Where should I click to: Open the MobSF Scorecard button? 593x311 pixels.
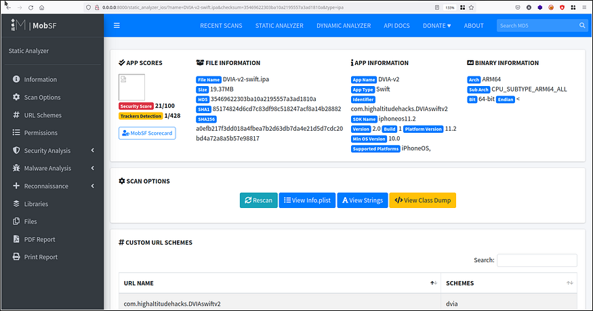147,133
